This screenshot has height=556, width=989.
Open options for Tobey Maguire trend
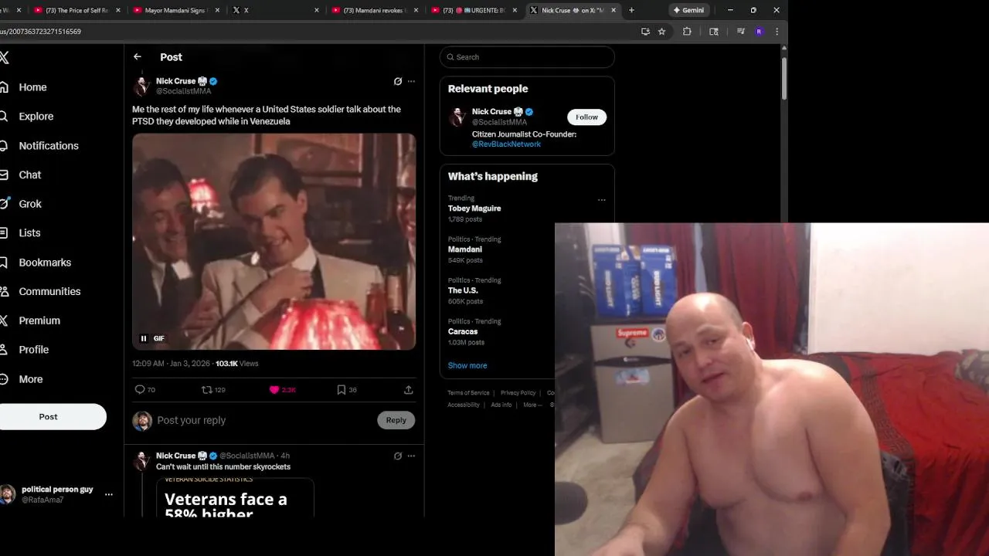pos(601,200)
